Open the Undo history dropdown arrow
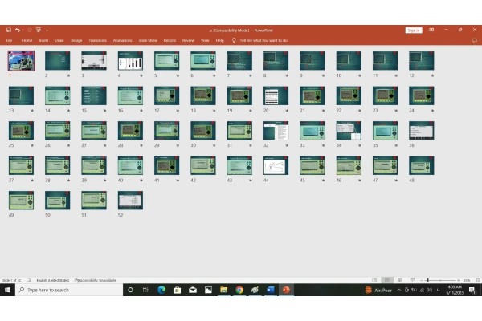This screenshot has height=321, width=482. coord(22,30)
